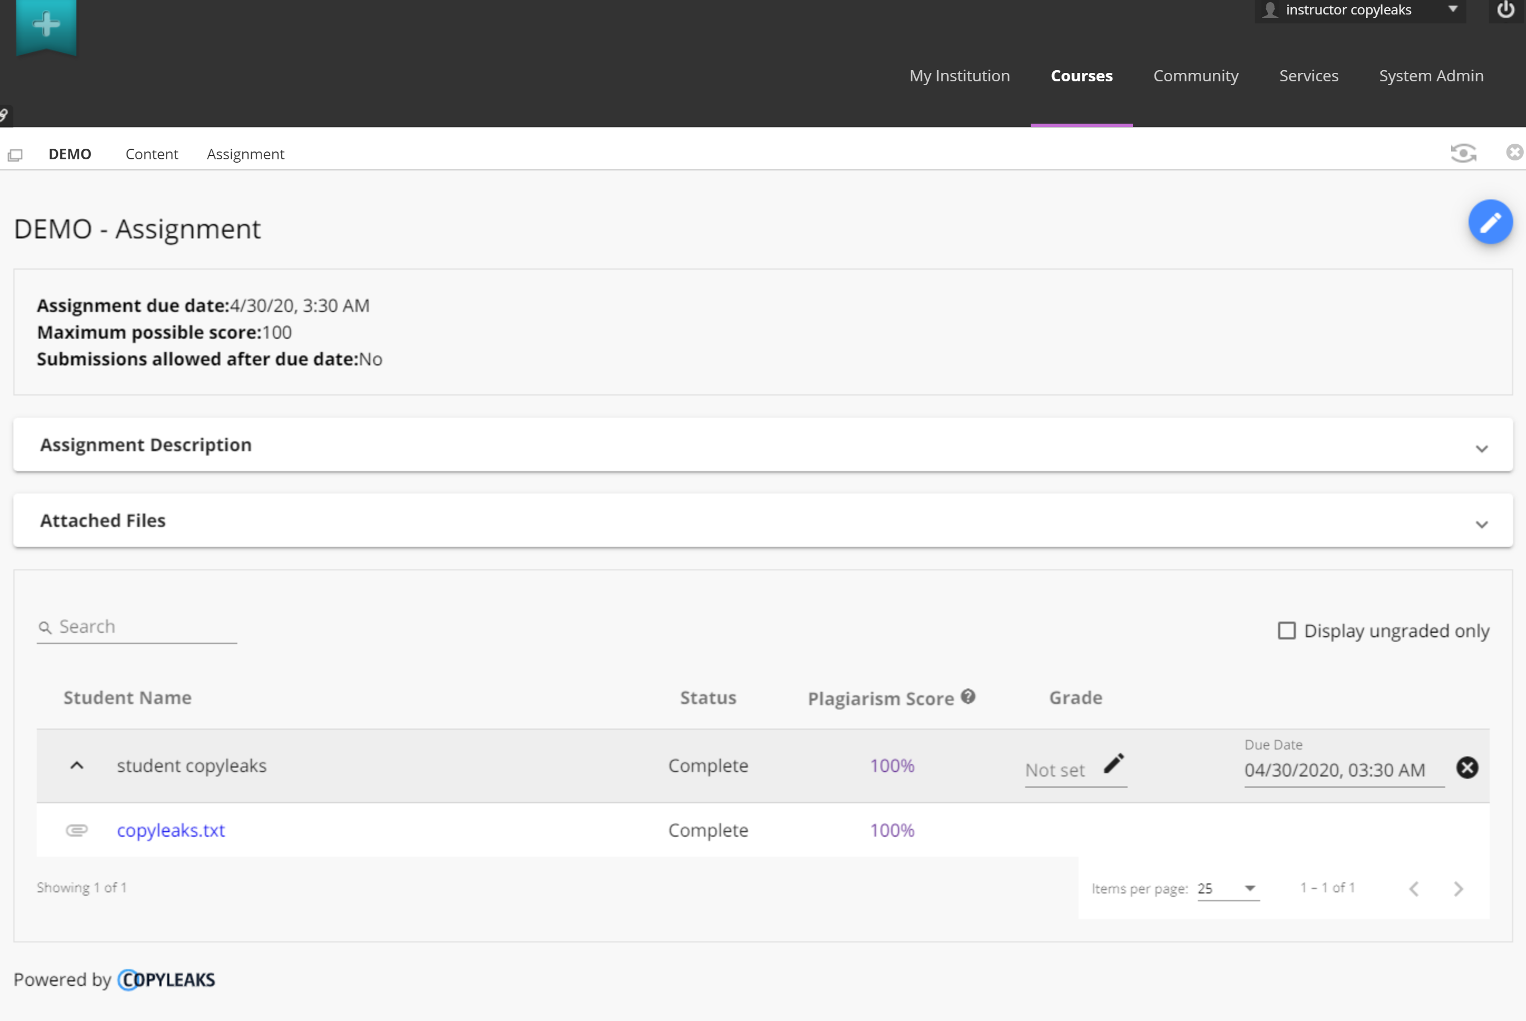This screenshot has width=1526, height=1021.
Task: Click the course menu icon beside DEMO
Action: point(15,155)
